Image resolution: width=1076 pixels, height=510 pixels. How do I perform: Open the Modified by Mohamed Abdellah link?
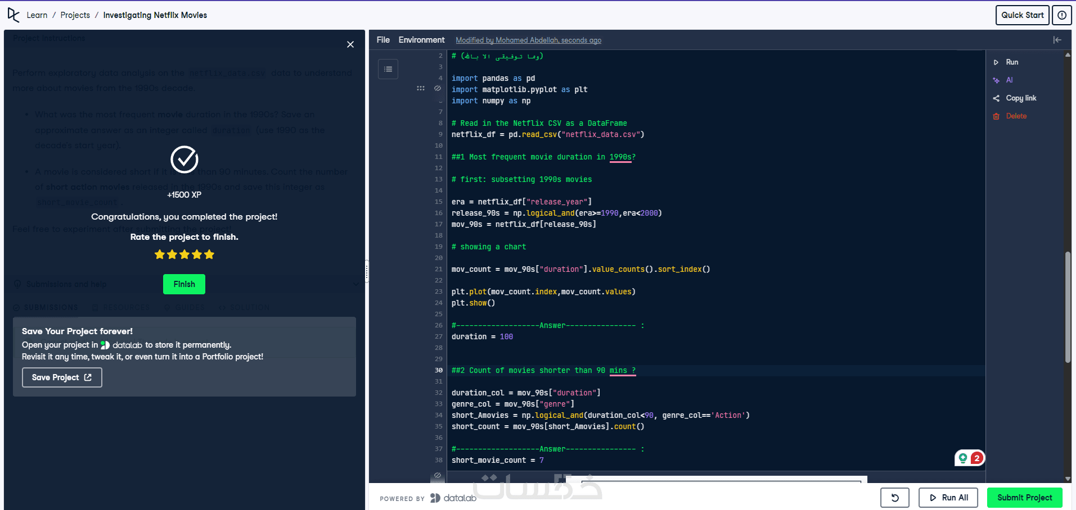coord(528,40)
